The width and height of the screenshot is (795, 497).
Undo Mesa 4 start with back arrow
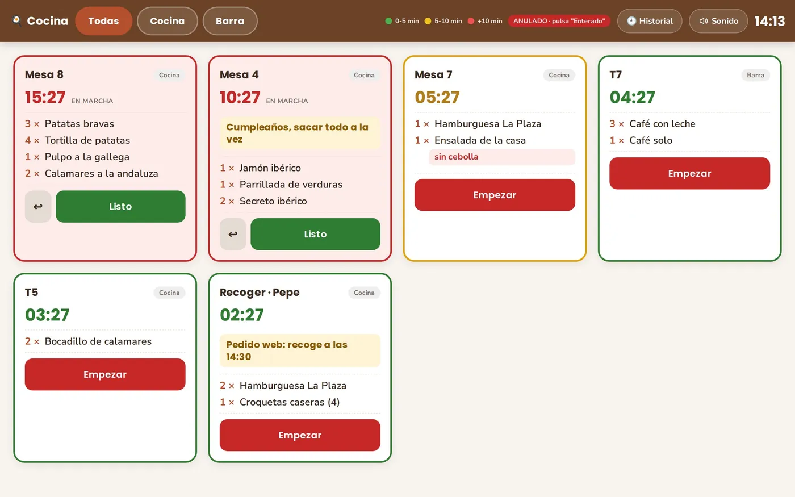(x=233, y=234)
